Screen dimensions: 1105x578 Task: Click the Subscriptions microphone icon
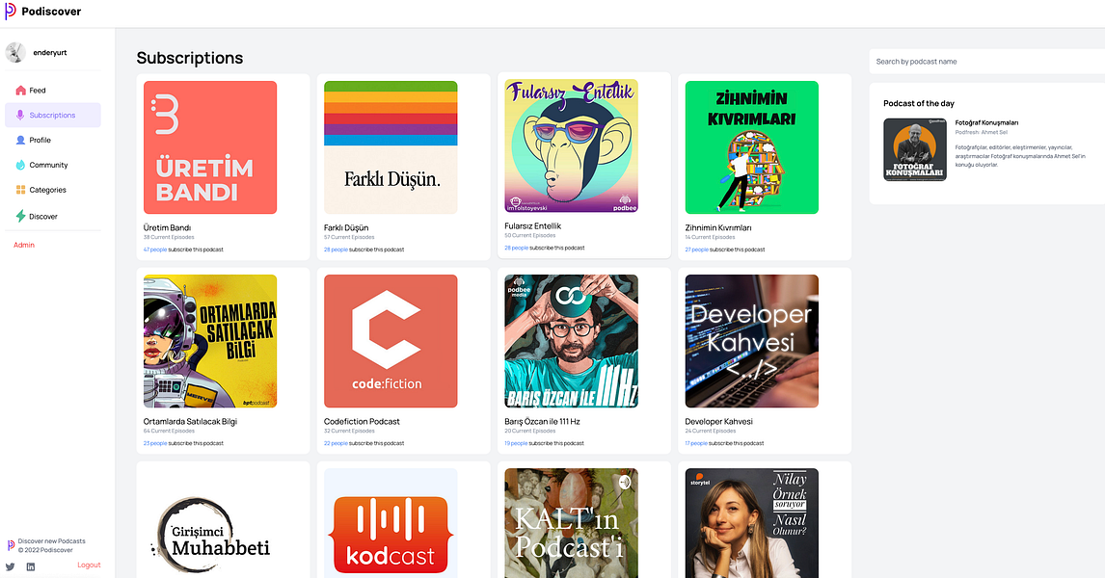point(20,115)
